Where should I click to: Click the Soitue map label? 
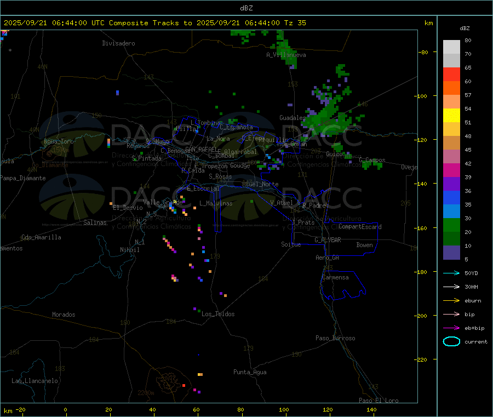(291, 244)
